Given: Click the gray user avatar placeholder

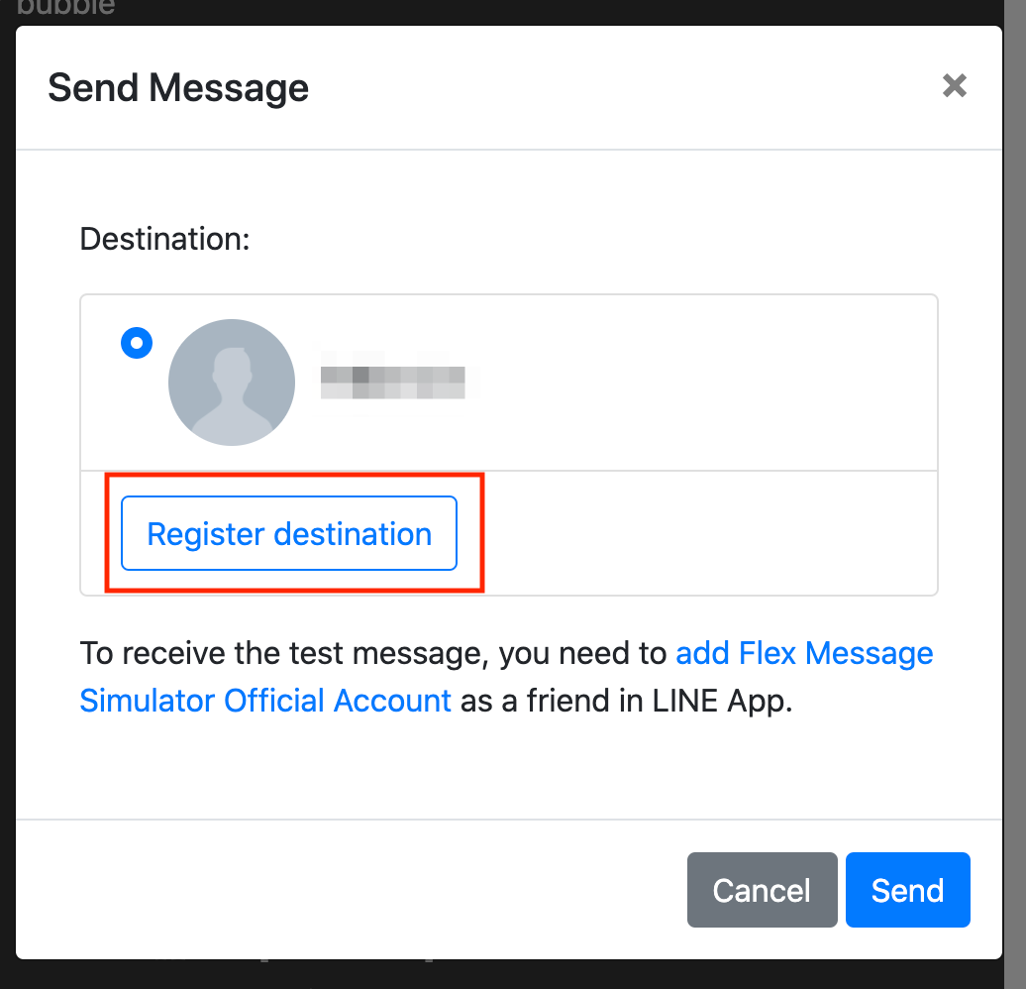Looking at the screenshot, I should coord(232,382).
